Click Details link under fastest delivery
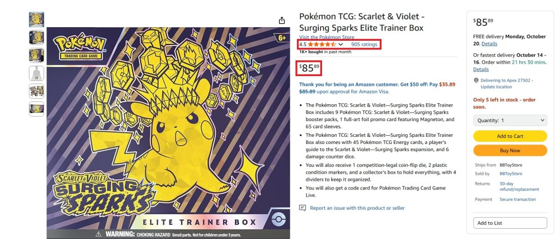This screenshot has width=558, height=239. tap(481, 70)
